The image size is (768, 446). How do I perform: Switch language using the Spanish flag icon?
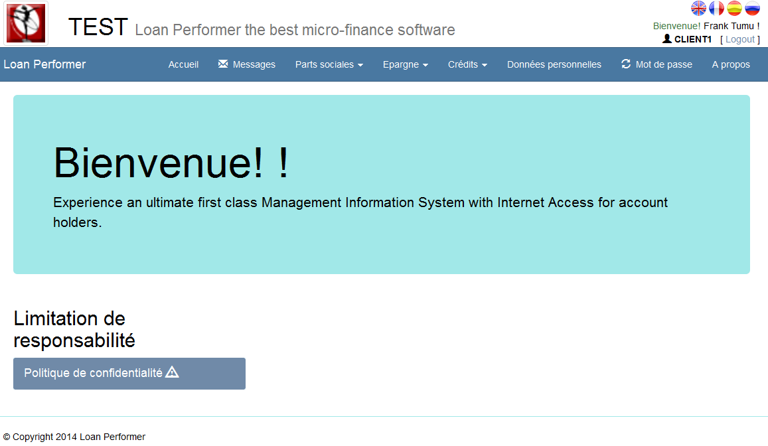[734, 9]
